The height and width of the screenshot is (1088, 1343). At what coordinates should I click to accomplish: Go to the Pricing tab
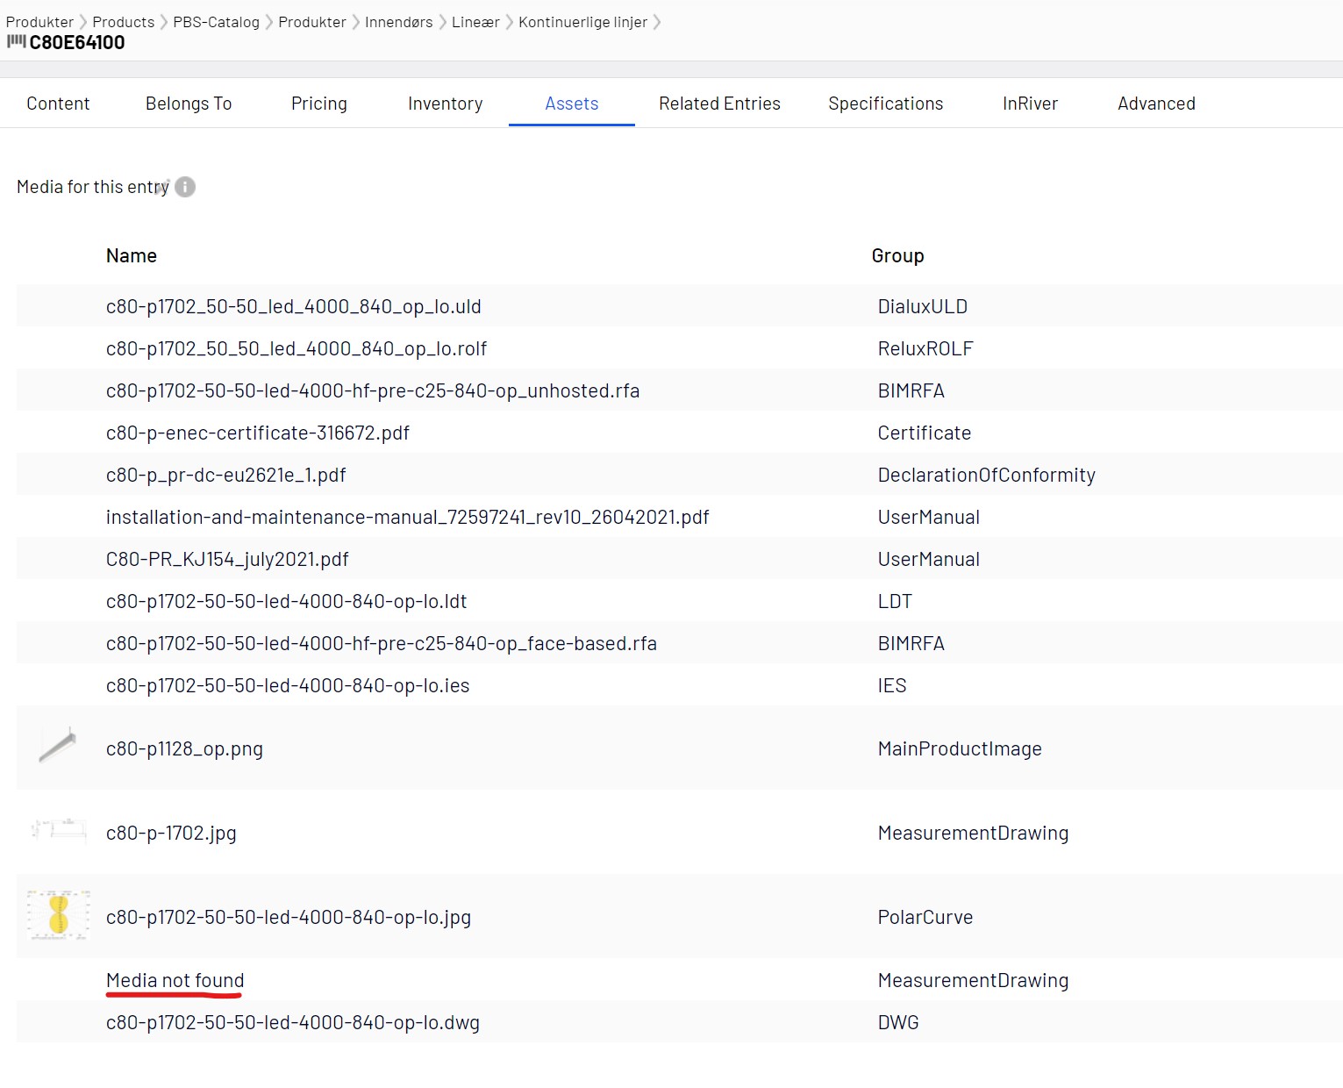[x=319, y=104]
